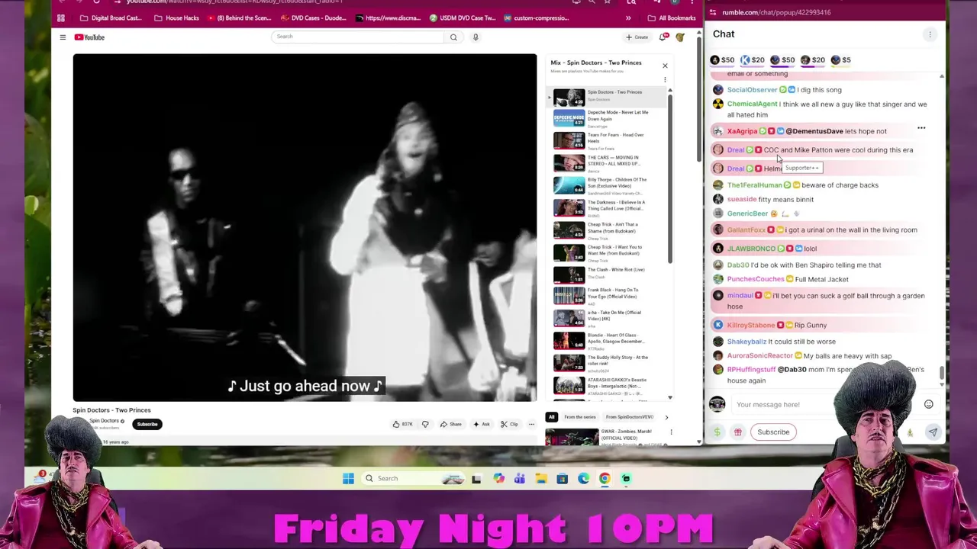This screenshot has height=549, width=977.
Task: Like the Two Princes video
Action: point(403,424)
